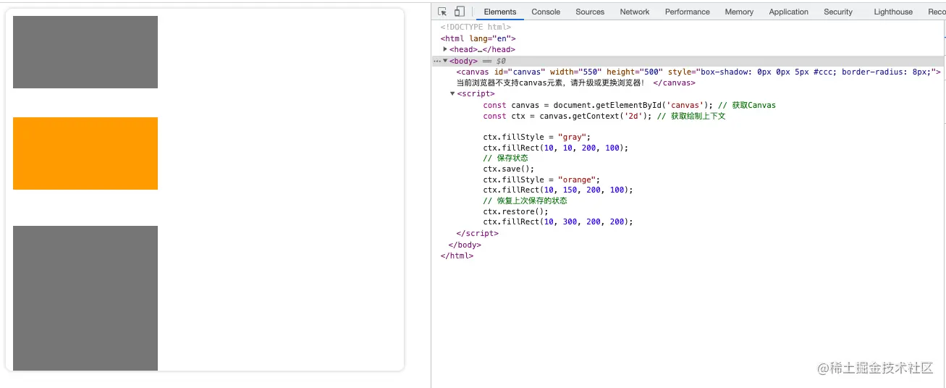Switch to the Network tab
The image size is (946, 388).
point(635,12)
